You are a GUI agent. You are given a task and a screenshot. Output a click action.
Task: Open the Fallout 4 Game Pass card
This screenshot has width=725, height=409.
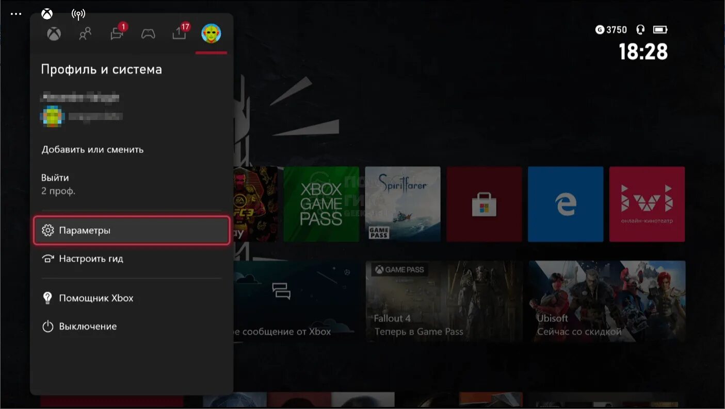pyautogui.click(x=444, y=301)
